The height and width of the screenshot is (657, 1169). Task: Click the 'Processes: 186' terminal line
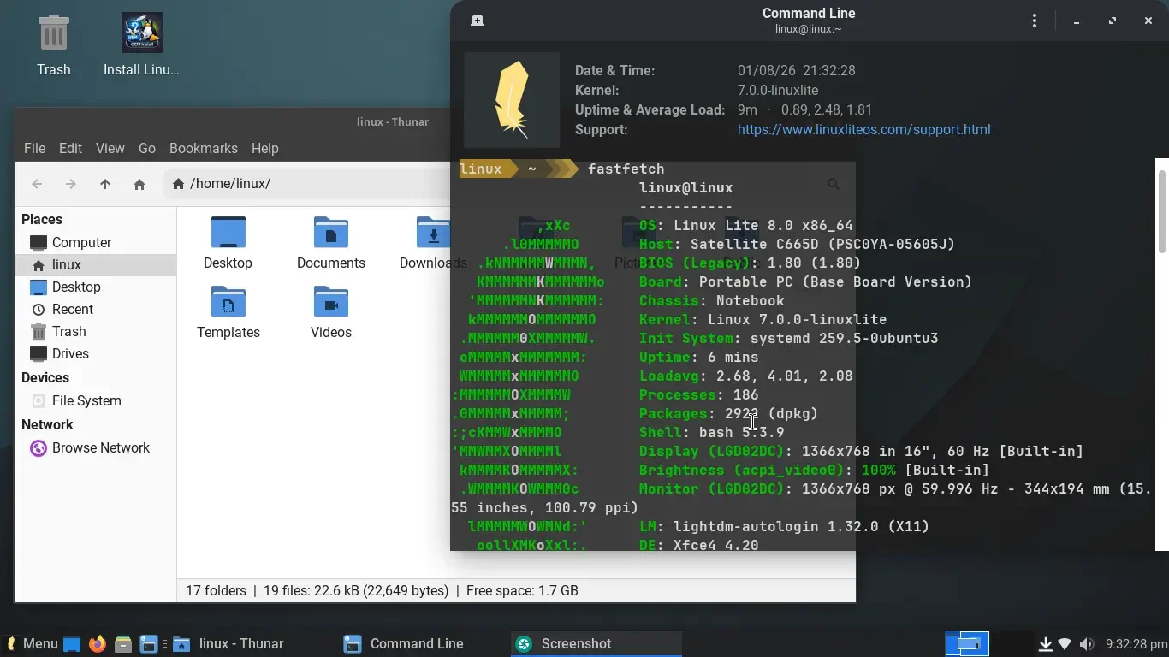698,394
